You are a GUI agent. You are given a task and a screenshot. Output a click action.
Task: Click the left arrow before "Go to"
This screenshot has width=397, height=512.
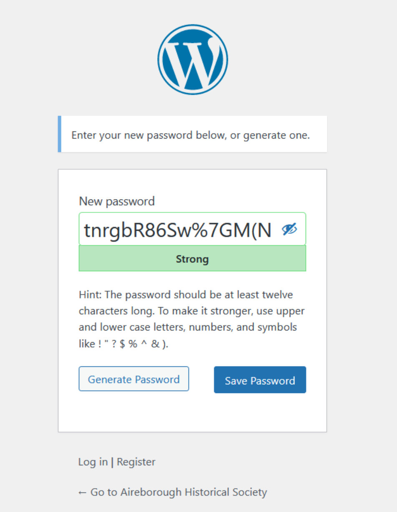click(x=82, y=492)
